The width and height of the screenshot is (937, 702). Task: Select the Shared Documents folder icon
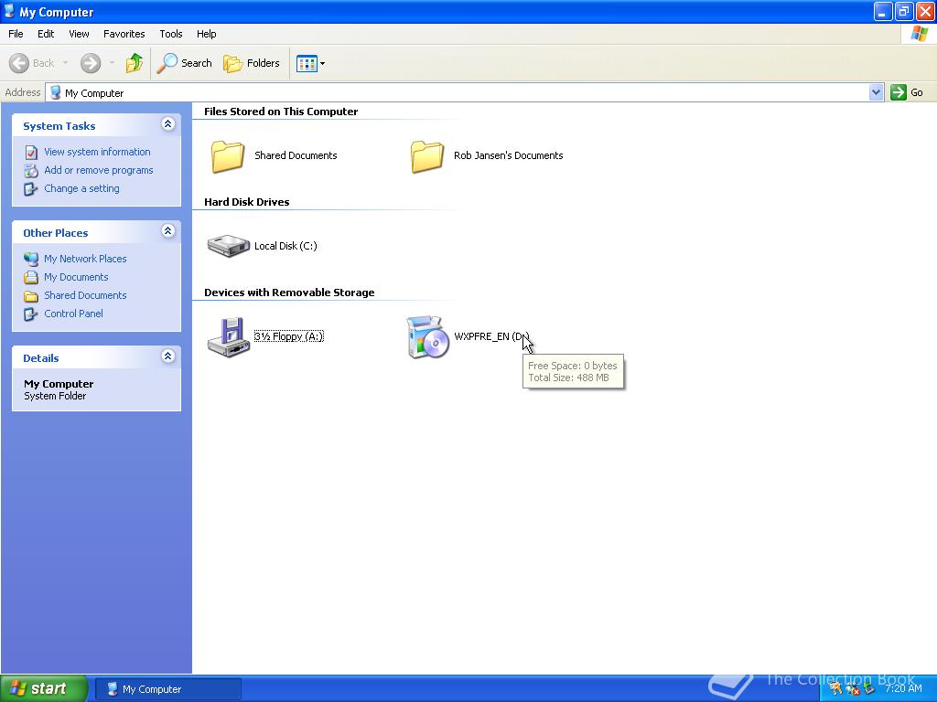pyautogui.click(x=228, y=155)
